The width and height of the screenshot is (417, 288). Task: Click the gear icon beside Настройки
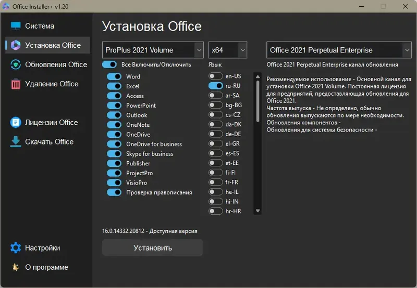16,248
